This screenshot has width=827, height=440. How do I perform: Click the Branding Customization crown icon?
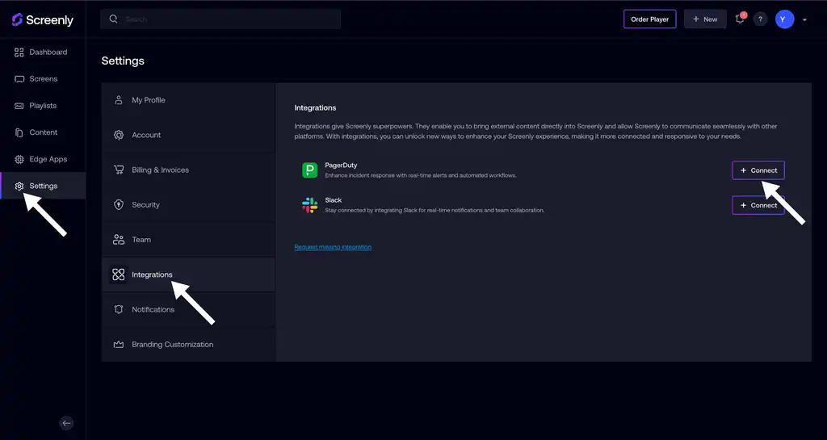pos(119,344)
